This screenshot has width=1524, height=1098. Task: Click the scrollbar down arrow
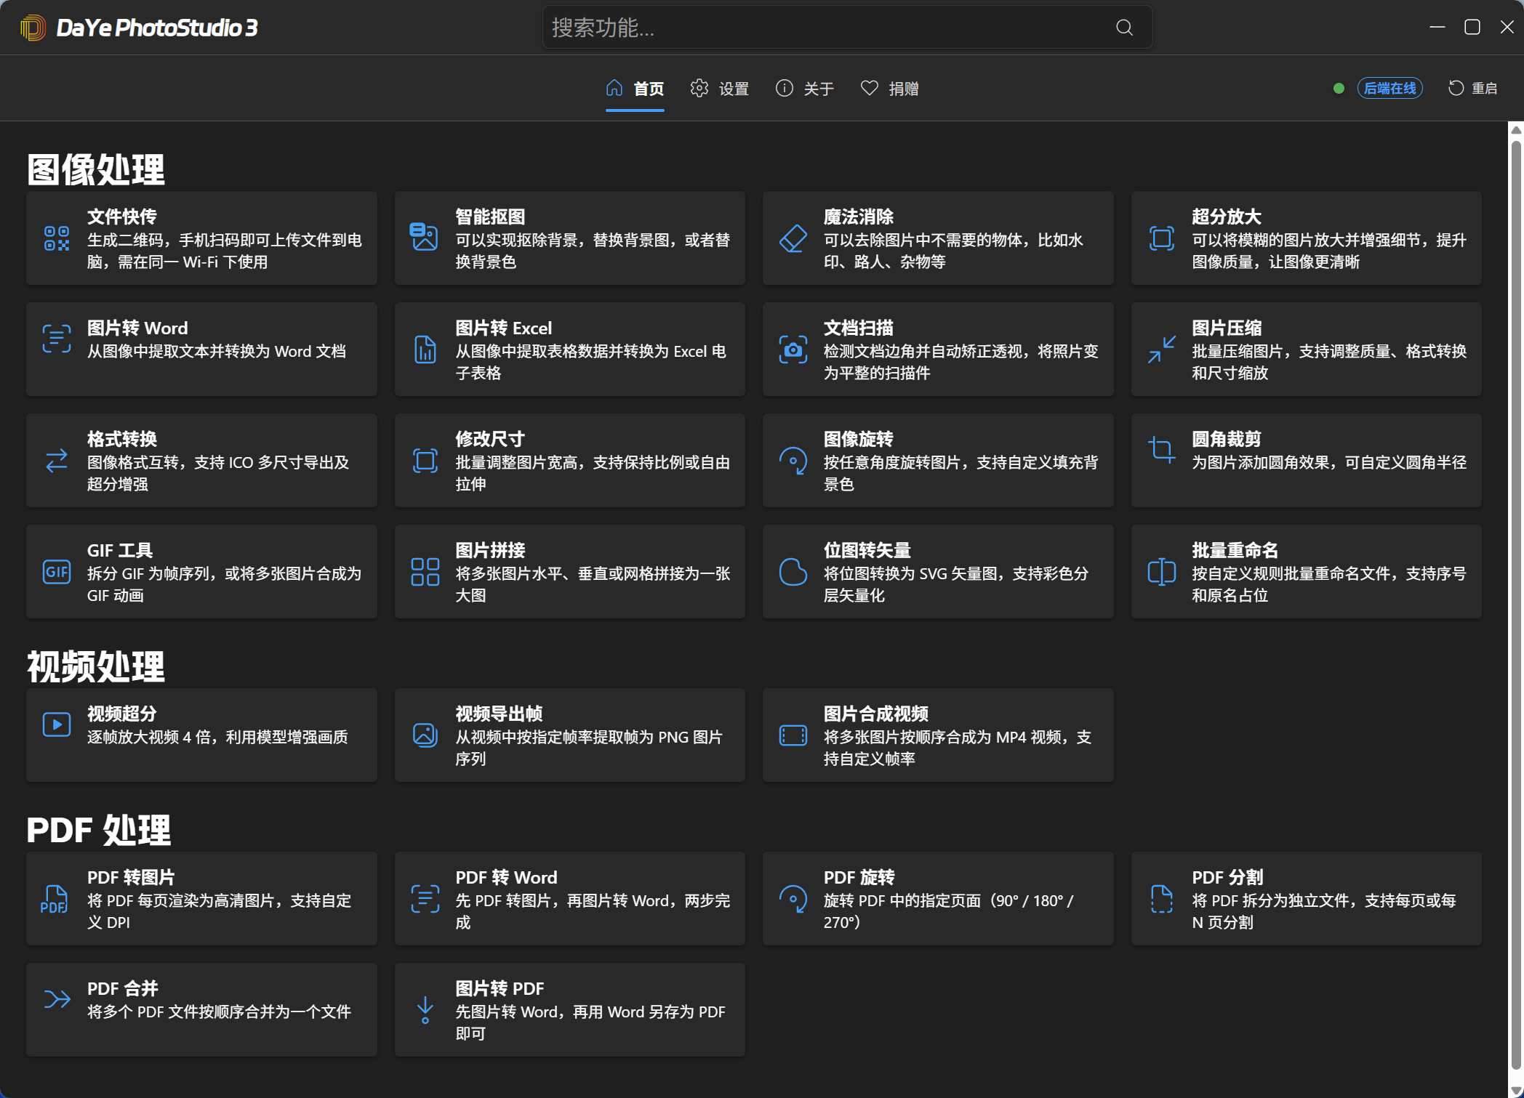pyautogui.click(x=1516, y=1091)
